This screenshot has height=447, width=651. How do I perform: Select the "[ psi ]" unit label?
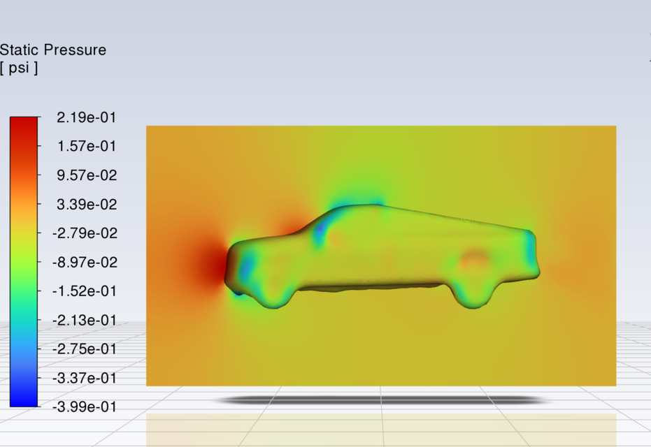click(19, 68)
